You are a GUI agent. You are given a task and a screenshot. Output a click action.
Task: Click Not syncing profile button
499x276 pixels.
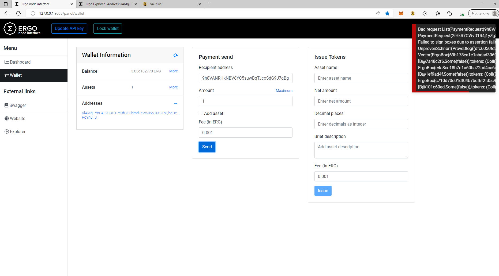click(483, 13)
